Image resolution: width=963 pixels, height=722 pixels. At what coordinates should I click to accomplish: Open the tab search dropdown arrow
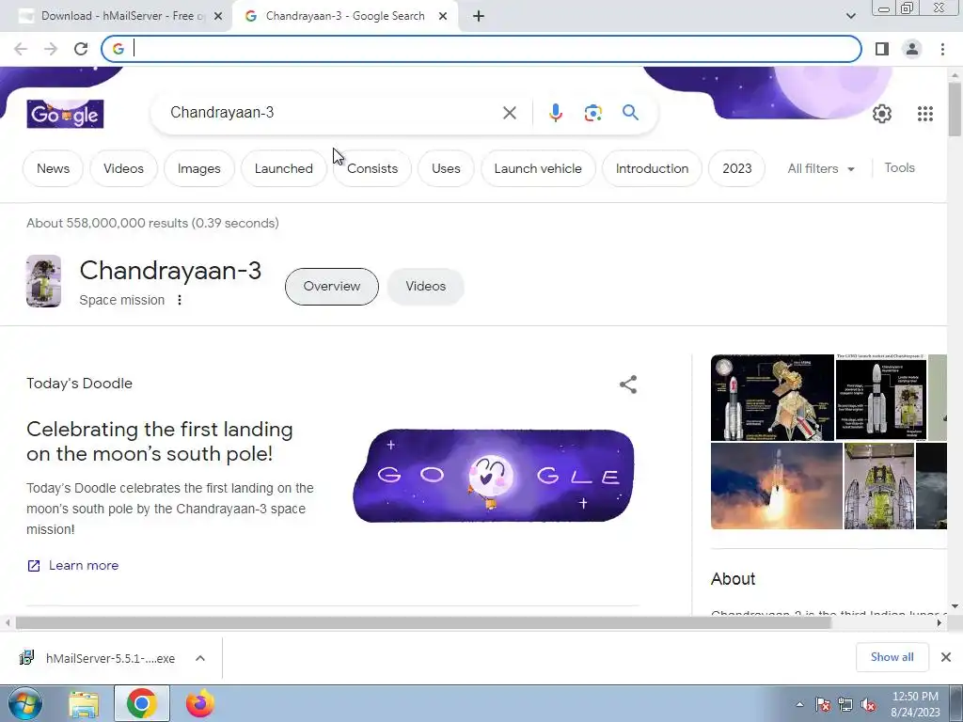coord(850,16)
